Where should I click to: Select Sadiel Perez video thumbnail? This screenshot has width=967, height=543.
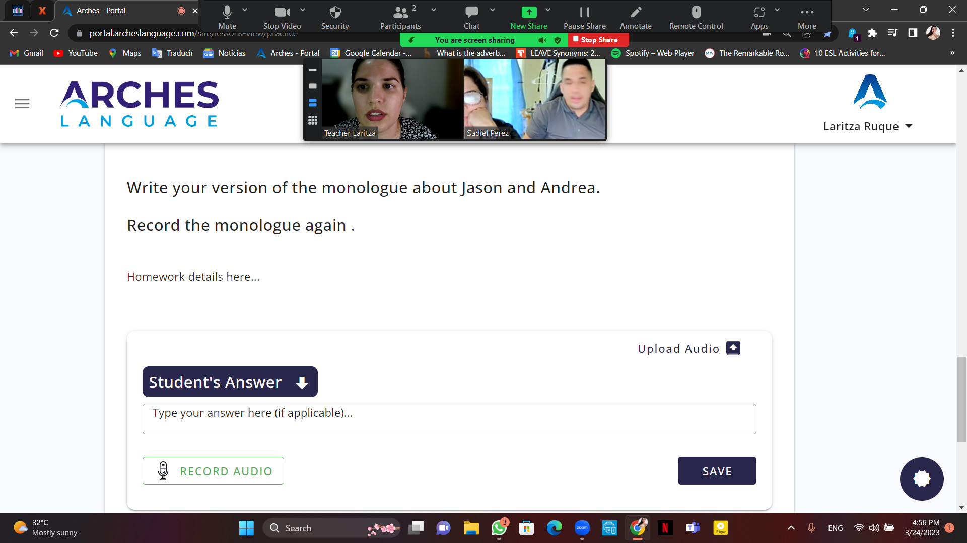535,99
